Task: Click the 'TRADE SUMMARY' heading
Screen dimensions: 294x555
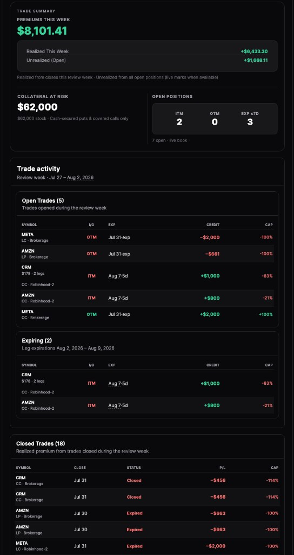Action: tap(36, 11)
